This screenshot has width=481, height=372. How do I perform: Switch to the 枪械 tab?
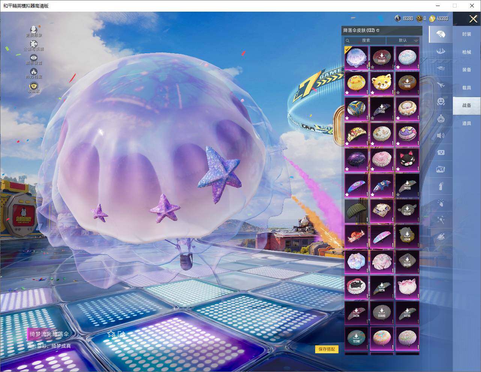pyautogui.click(x=466, y=52)
